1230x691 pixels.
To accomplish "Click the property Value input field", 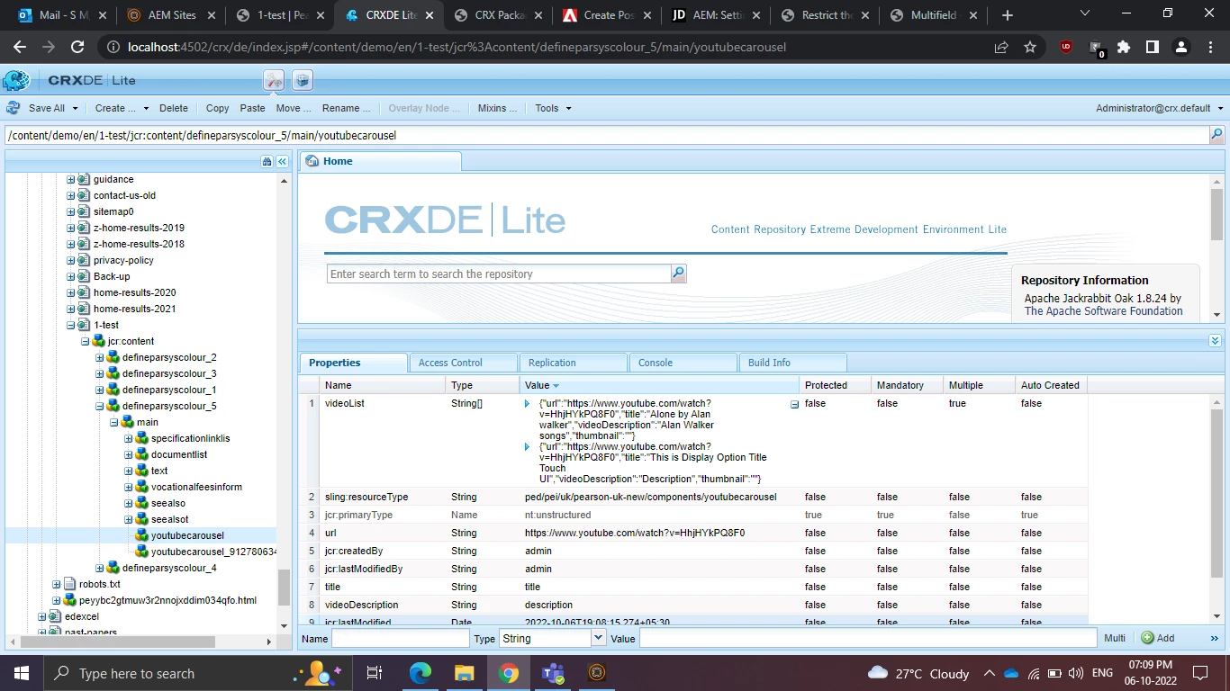I will pyautogui.click(x=868, y=638).
